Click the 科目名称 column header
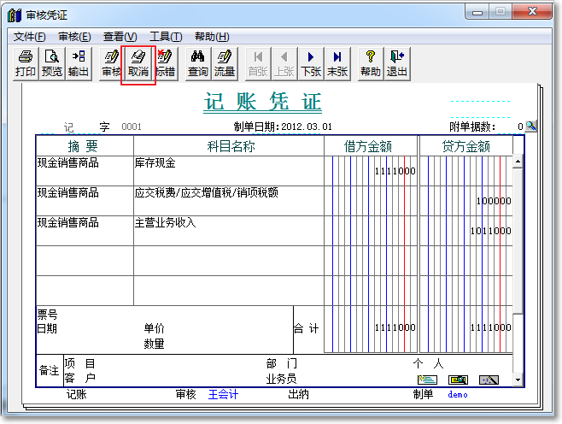 click(x=229, y=146)
